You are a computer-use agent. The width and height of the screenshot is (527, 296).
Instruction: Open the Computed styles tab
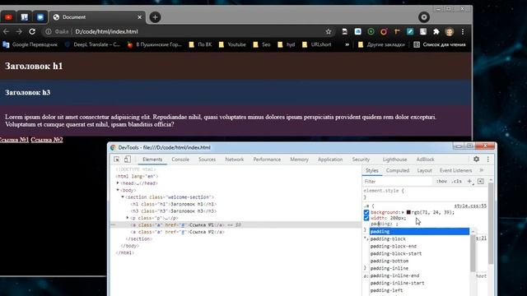(x=398, y=170)
